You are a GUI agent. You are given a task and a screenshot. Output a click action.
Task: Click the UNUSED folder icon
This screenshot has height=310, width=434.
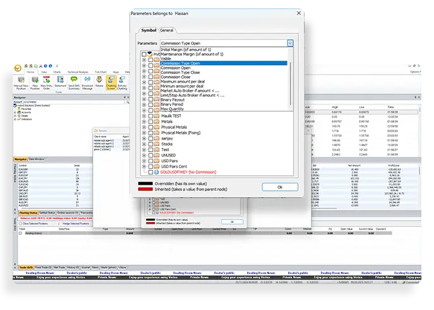pos(157,155)
